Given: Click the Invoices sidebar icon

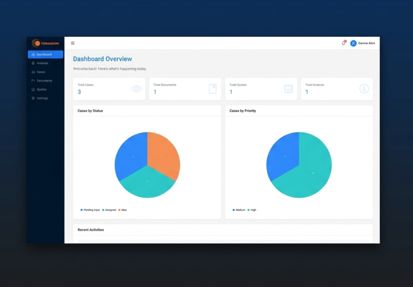Looking at the screenshot, I should 33,63.
